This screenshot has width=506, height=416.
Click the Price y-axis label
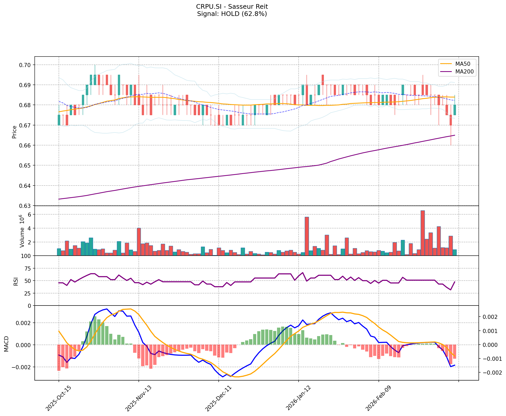[x=14, y=132]
